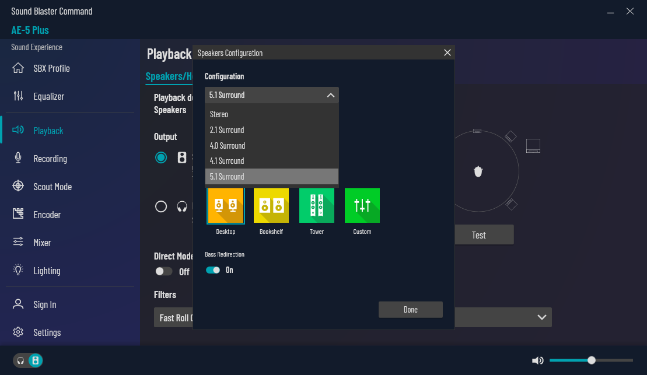Collapse the Configuration dropdown showing 5.1 Surround
The width and height of the screenshot is (647, 375).
coord(271,95)
